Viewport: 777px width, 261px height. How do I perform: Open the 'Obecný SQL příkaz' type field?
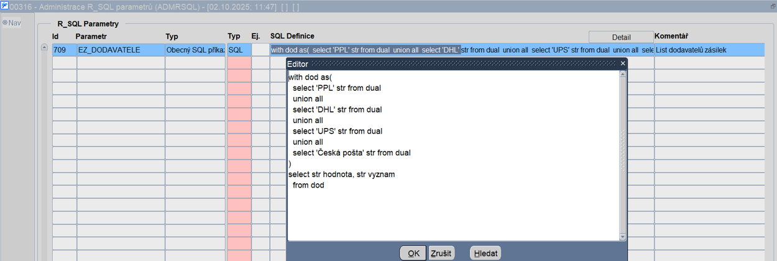pyautogui.click(x=195, y=50)
